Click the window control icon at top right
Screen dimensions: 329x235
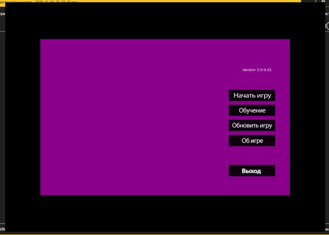(x=323, y=2)
